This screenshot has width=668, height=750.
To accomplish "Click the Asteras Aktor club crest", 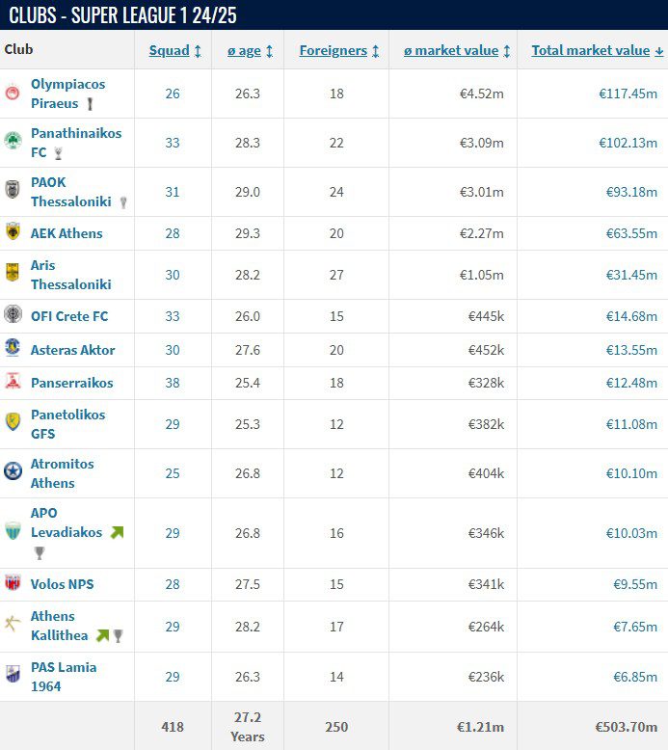I will (13, 349).
